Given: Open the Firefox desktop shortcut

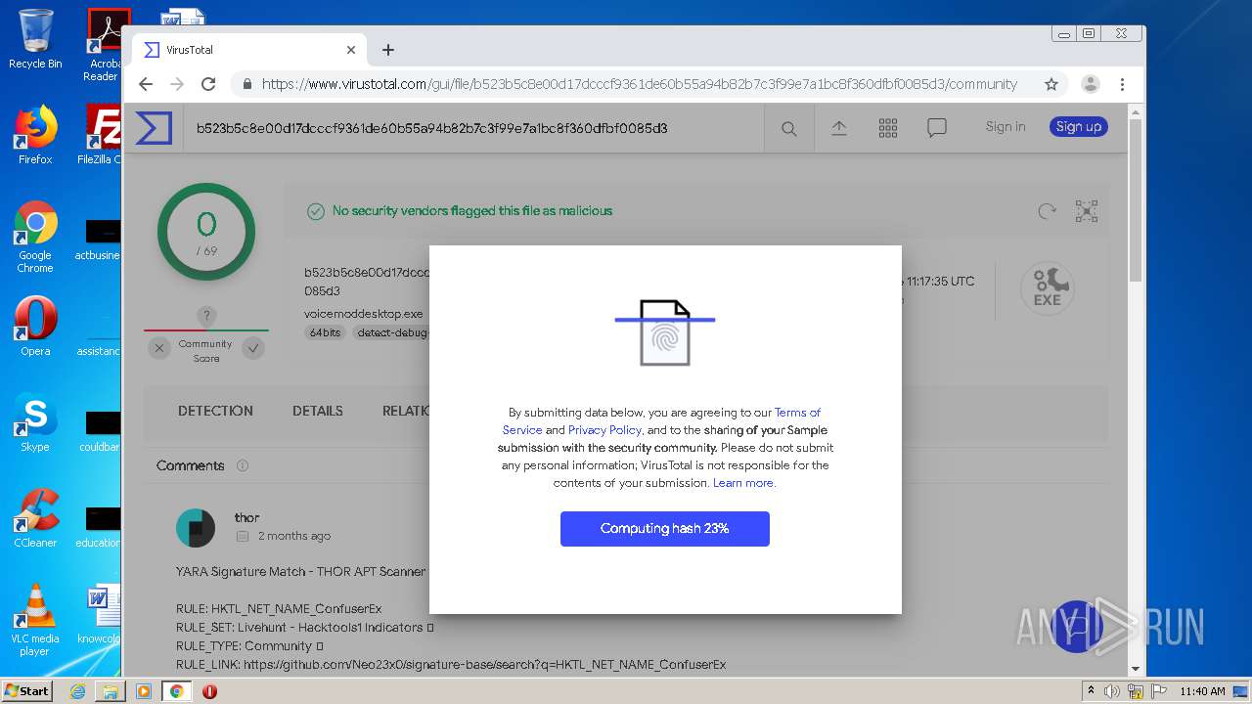Looking at the screenshot, I should point(35,135).
